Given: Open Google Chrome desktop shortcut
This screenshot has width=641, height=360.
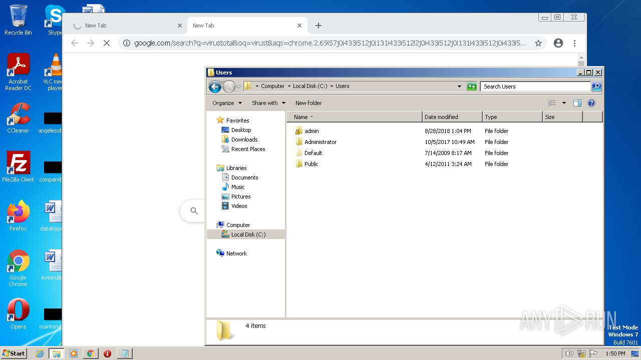Looking at the screenshot, I should point(18,268).
